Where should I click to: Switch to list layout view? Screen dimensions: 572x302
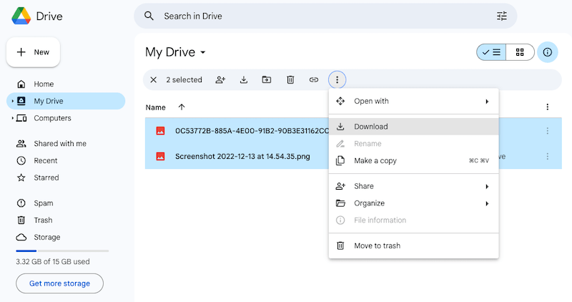pos(491,52)
